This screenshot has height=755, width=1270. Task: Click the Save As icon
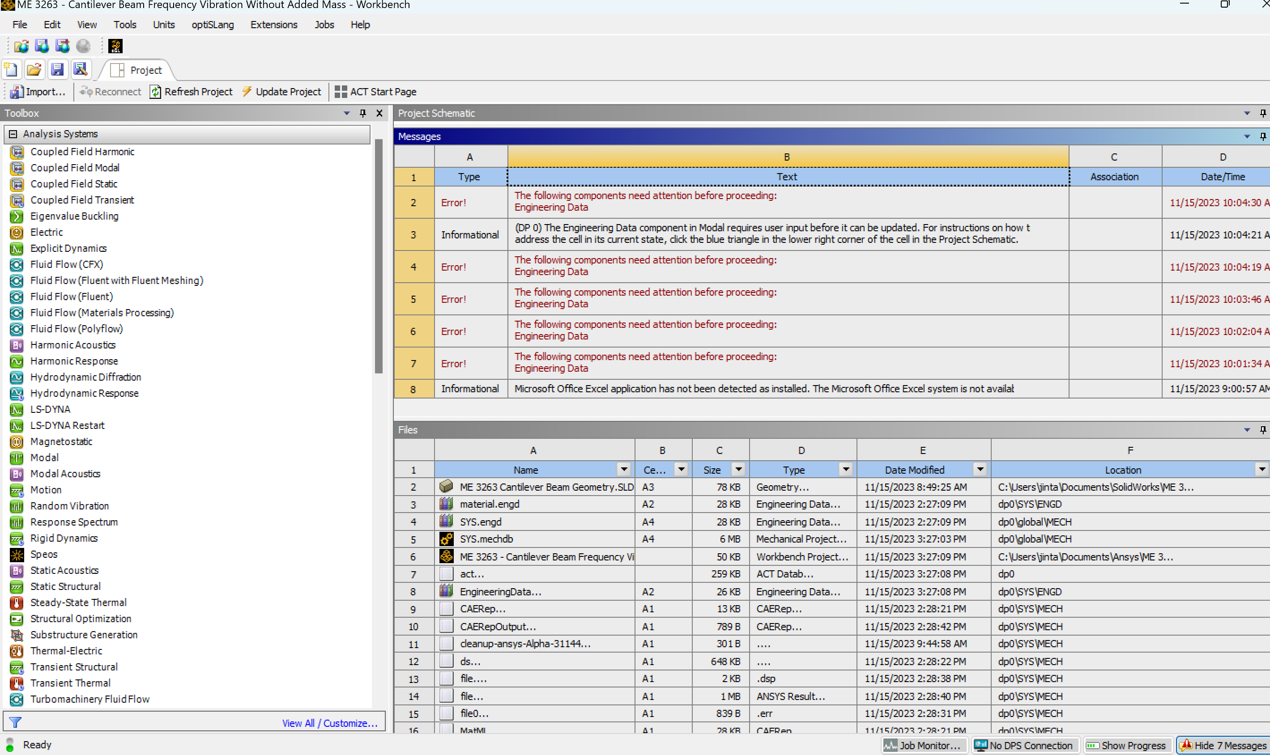[x=80, y=70]
